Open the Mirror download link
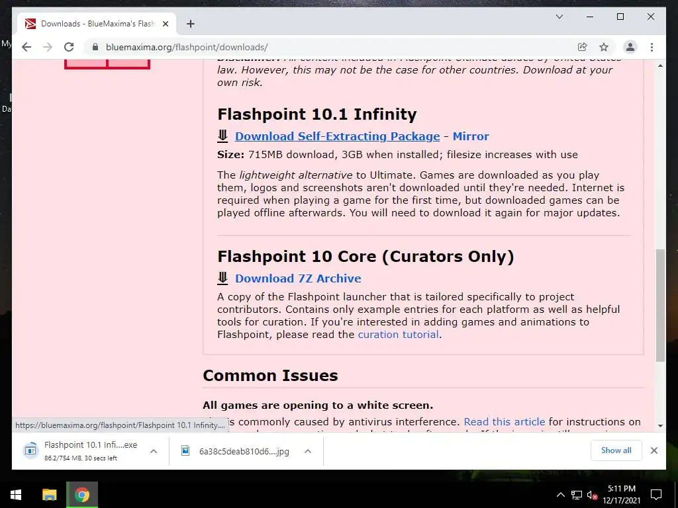 [471, 136]
